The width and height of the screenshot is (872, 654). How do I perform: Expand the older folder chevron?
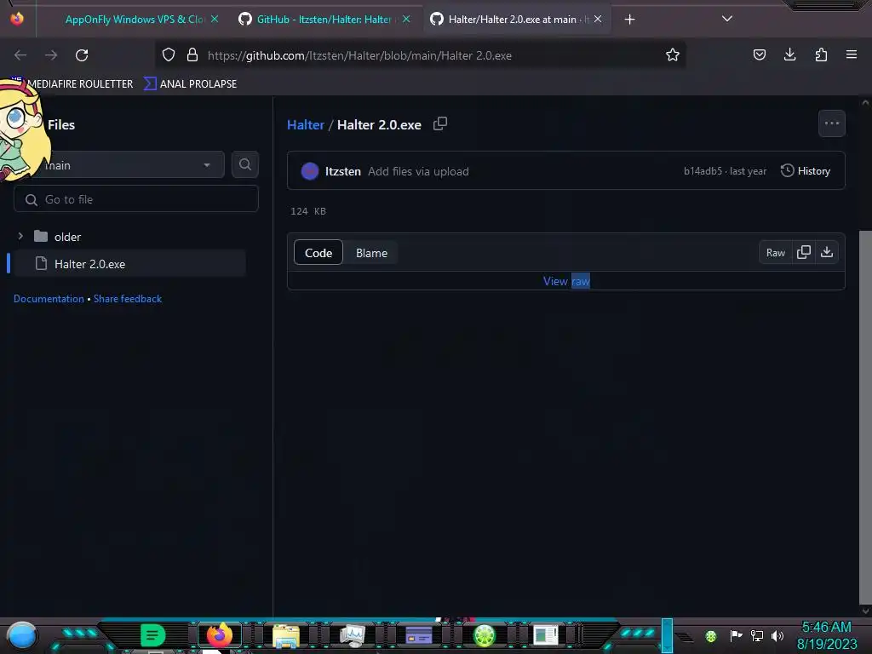coord(20,237)
